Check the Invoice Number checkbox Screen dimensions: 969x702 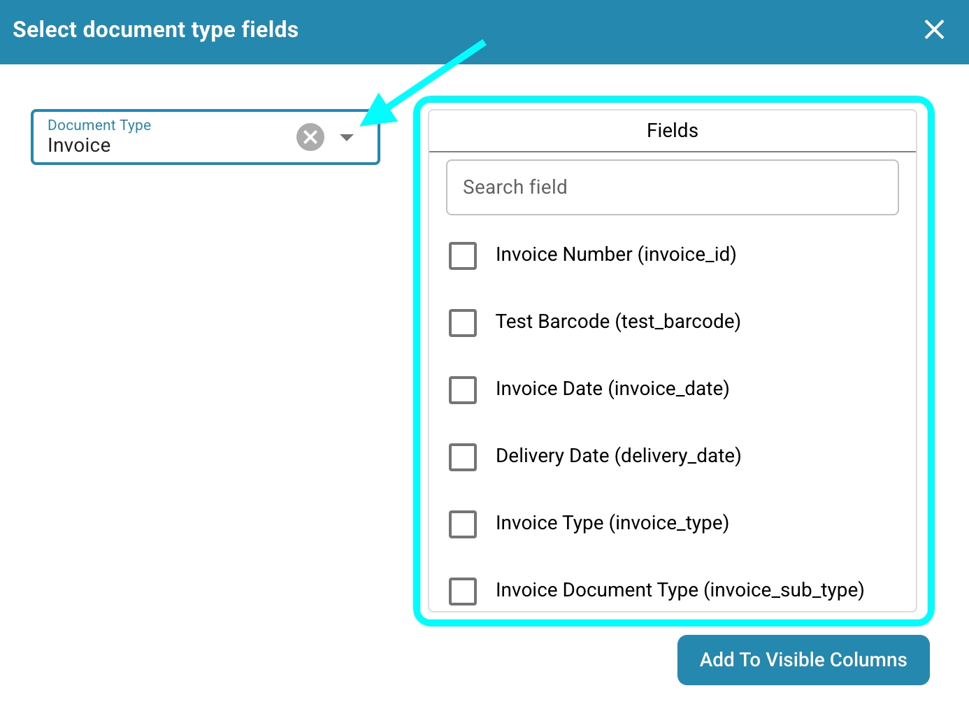point(463,256)
